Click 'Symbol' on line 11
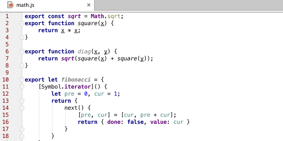Image resolution: width=283 pixels, height=141 pixels. point(51,87)
